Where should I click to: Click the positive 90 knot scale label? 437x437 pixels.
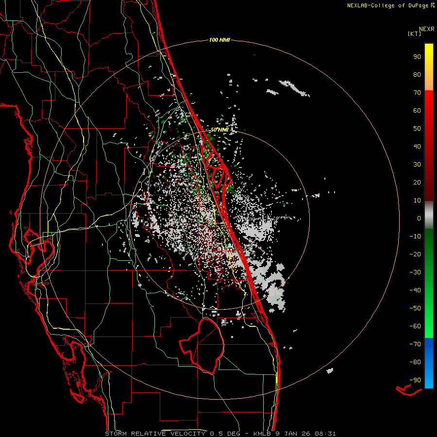pos(417,57)
